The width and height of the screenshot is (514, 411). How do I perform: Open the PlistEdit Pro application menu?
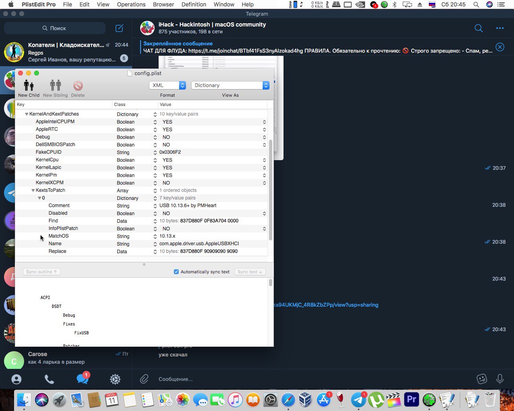pos(39,4)
